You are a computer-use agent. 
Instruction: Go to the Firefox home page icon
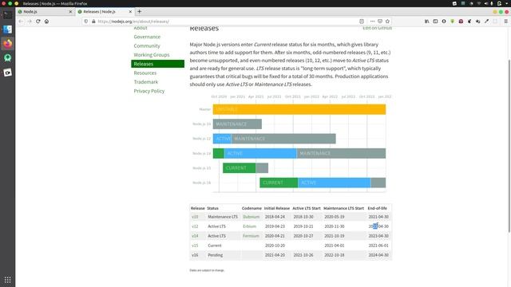(46, 22)
